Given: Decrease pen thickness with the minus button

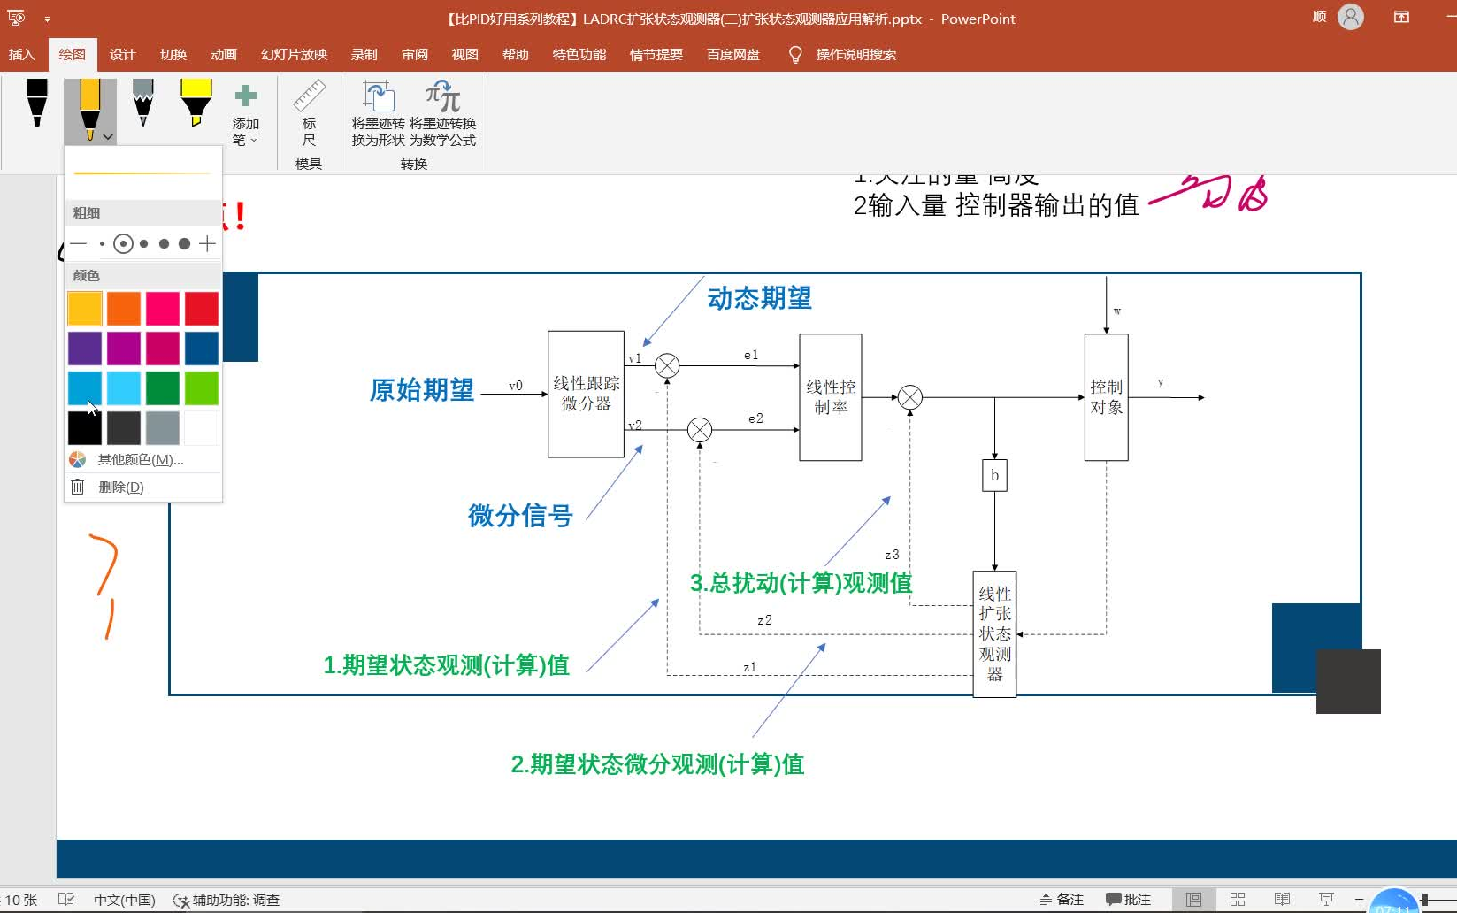Looking at the screenshot, I should [x=78, y=243].
